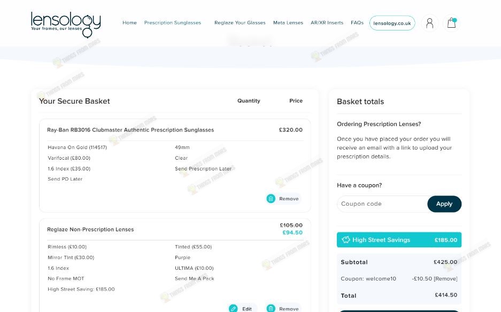Click 1.6 Index (£35.00) option

tap(69, 169)
